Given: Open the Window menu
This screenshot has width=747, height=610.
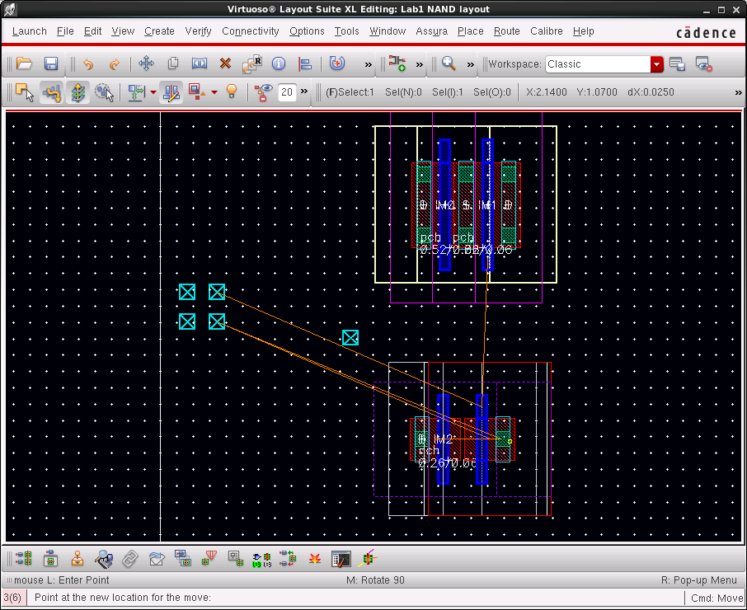Looking at the screenshot, I should pyautogui.click(x=388, y=31).
